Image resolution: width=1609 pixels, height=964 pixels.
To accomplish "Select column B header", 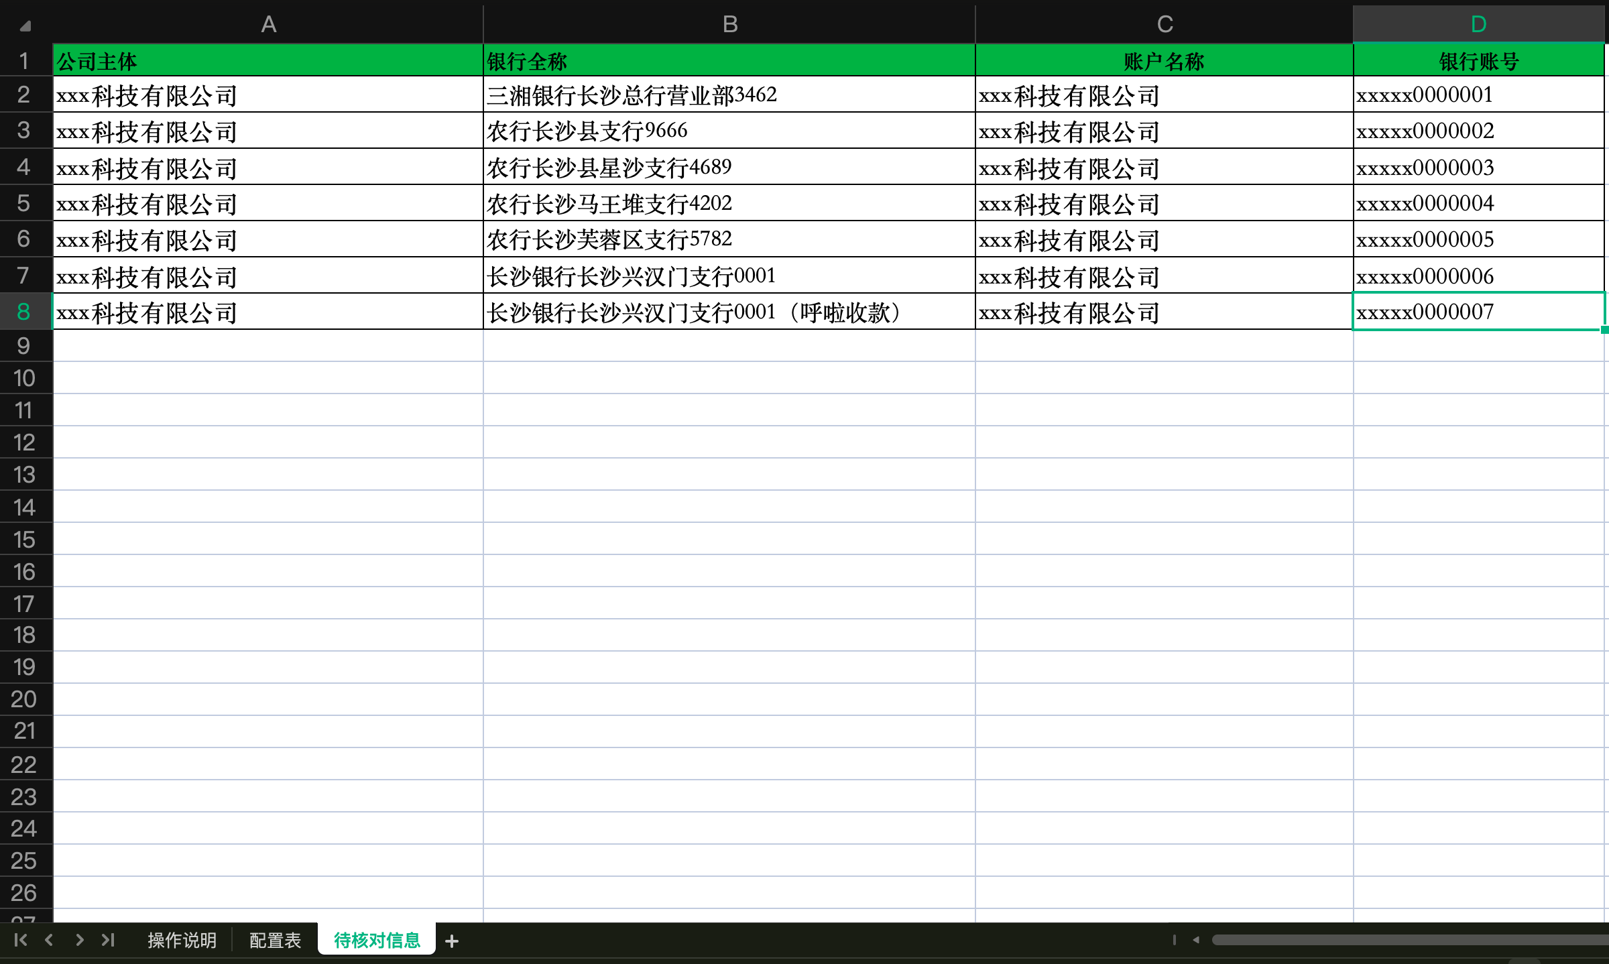I will pos(729,24).
